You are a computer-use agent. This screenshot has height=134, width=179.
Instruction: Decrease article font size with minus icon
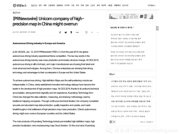[x=98, y=32]
